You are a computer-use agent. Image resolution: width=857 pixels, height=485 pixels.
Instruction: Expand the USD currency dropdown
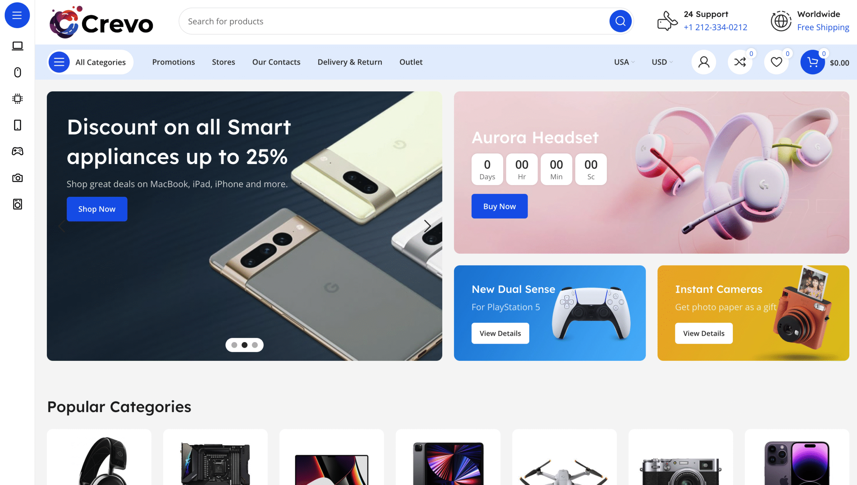point(662,62)
